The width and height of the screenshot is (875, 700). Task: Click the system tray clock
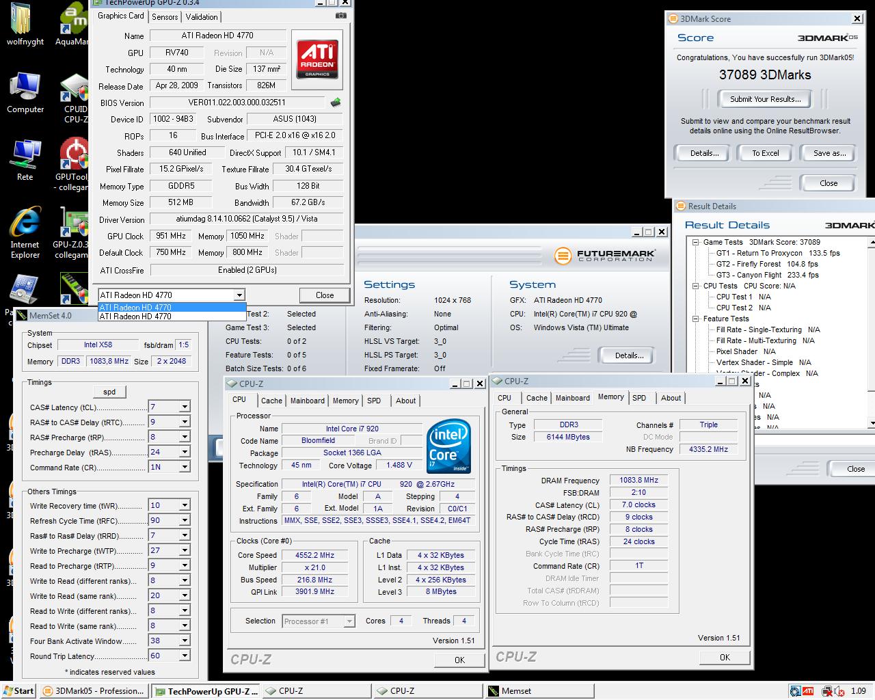[858, 691]
